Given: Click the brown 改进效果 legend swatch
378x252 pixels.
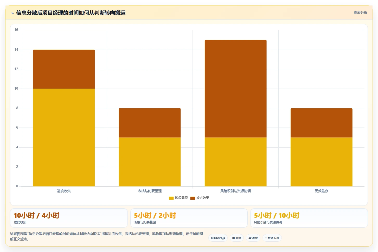Looking at the screenshot, I should pyautogui.click(x=193, y=198).
